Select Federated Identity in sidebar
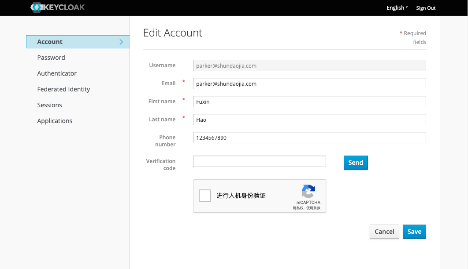Screen dimensions: 468x269 [63, 89]
